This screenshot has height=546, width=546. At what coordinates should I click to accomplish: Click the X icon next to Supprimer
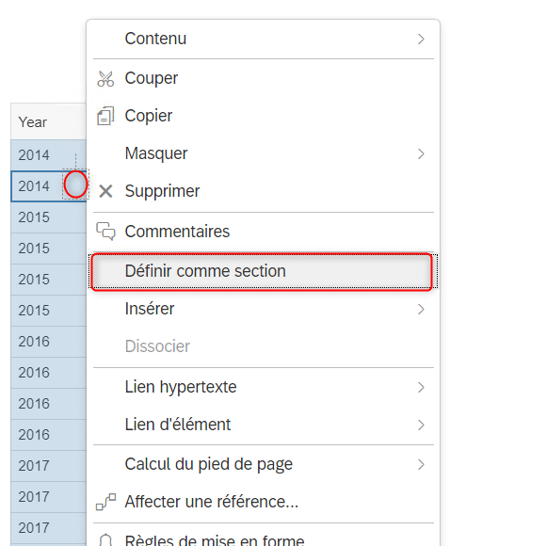[x=105, y=191]
